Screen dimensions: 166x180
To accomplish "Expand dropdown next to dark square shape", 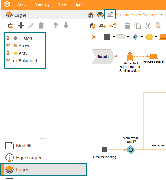I will [114, 37].
